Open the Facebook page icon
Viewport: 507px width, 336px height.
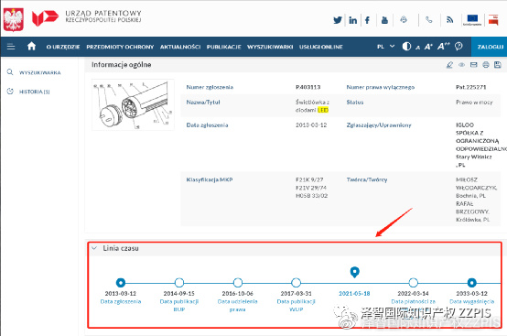(x=367, y=20)
